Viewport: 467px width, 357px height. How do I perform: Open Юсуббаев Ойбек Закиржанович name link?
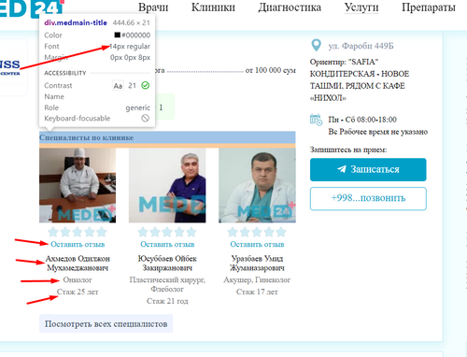167,264
